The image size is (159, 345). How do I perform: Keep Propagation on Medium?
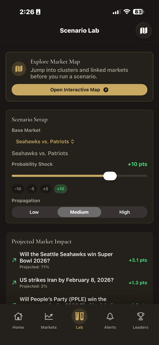click(79, 212)
